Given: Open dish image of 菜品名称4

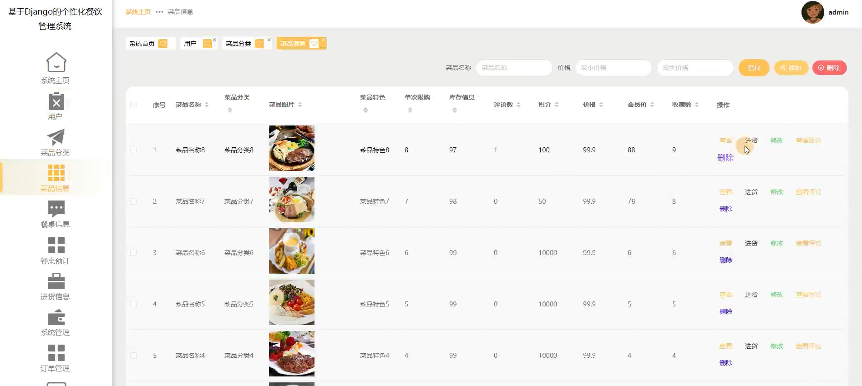Looking at the screenshot, I should pos(292,354).
